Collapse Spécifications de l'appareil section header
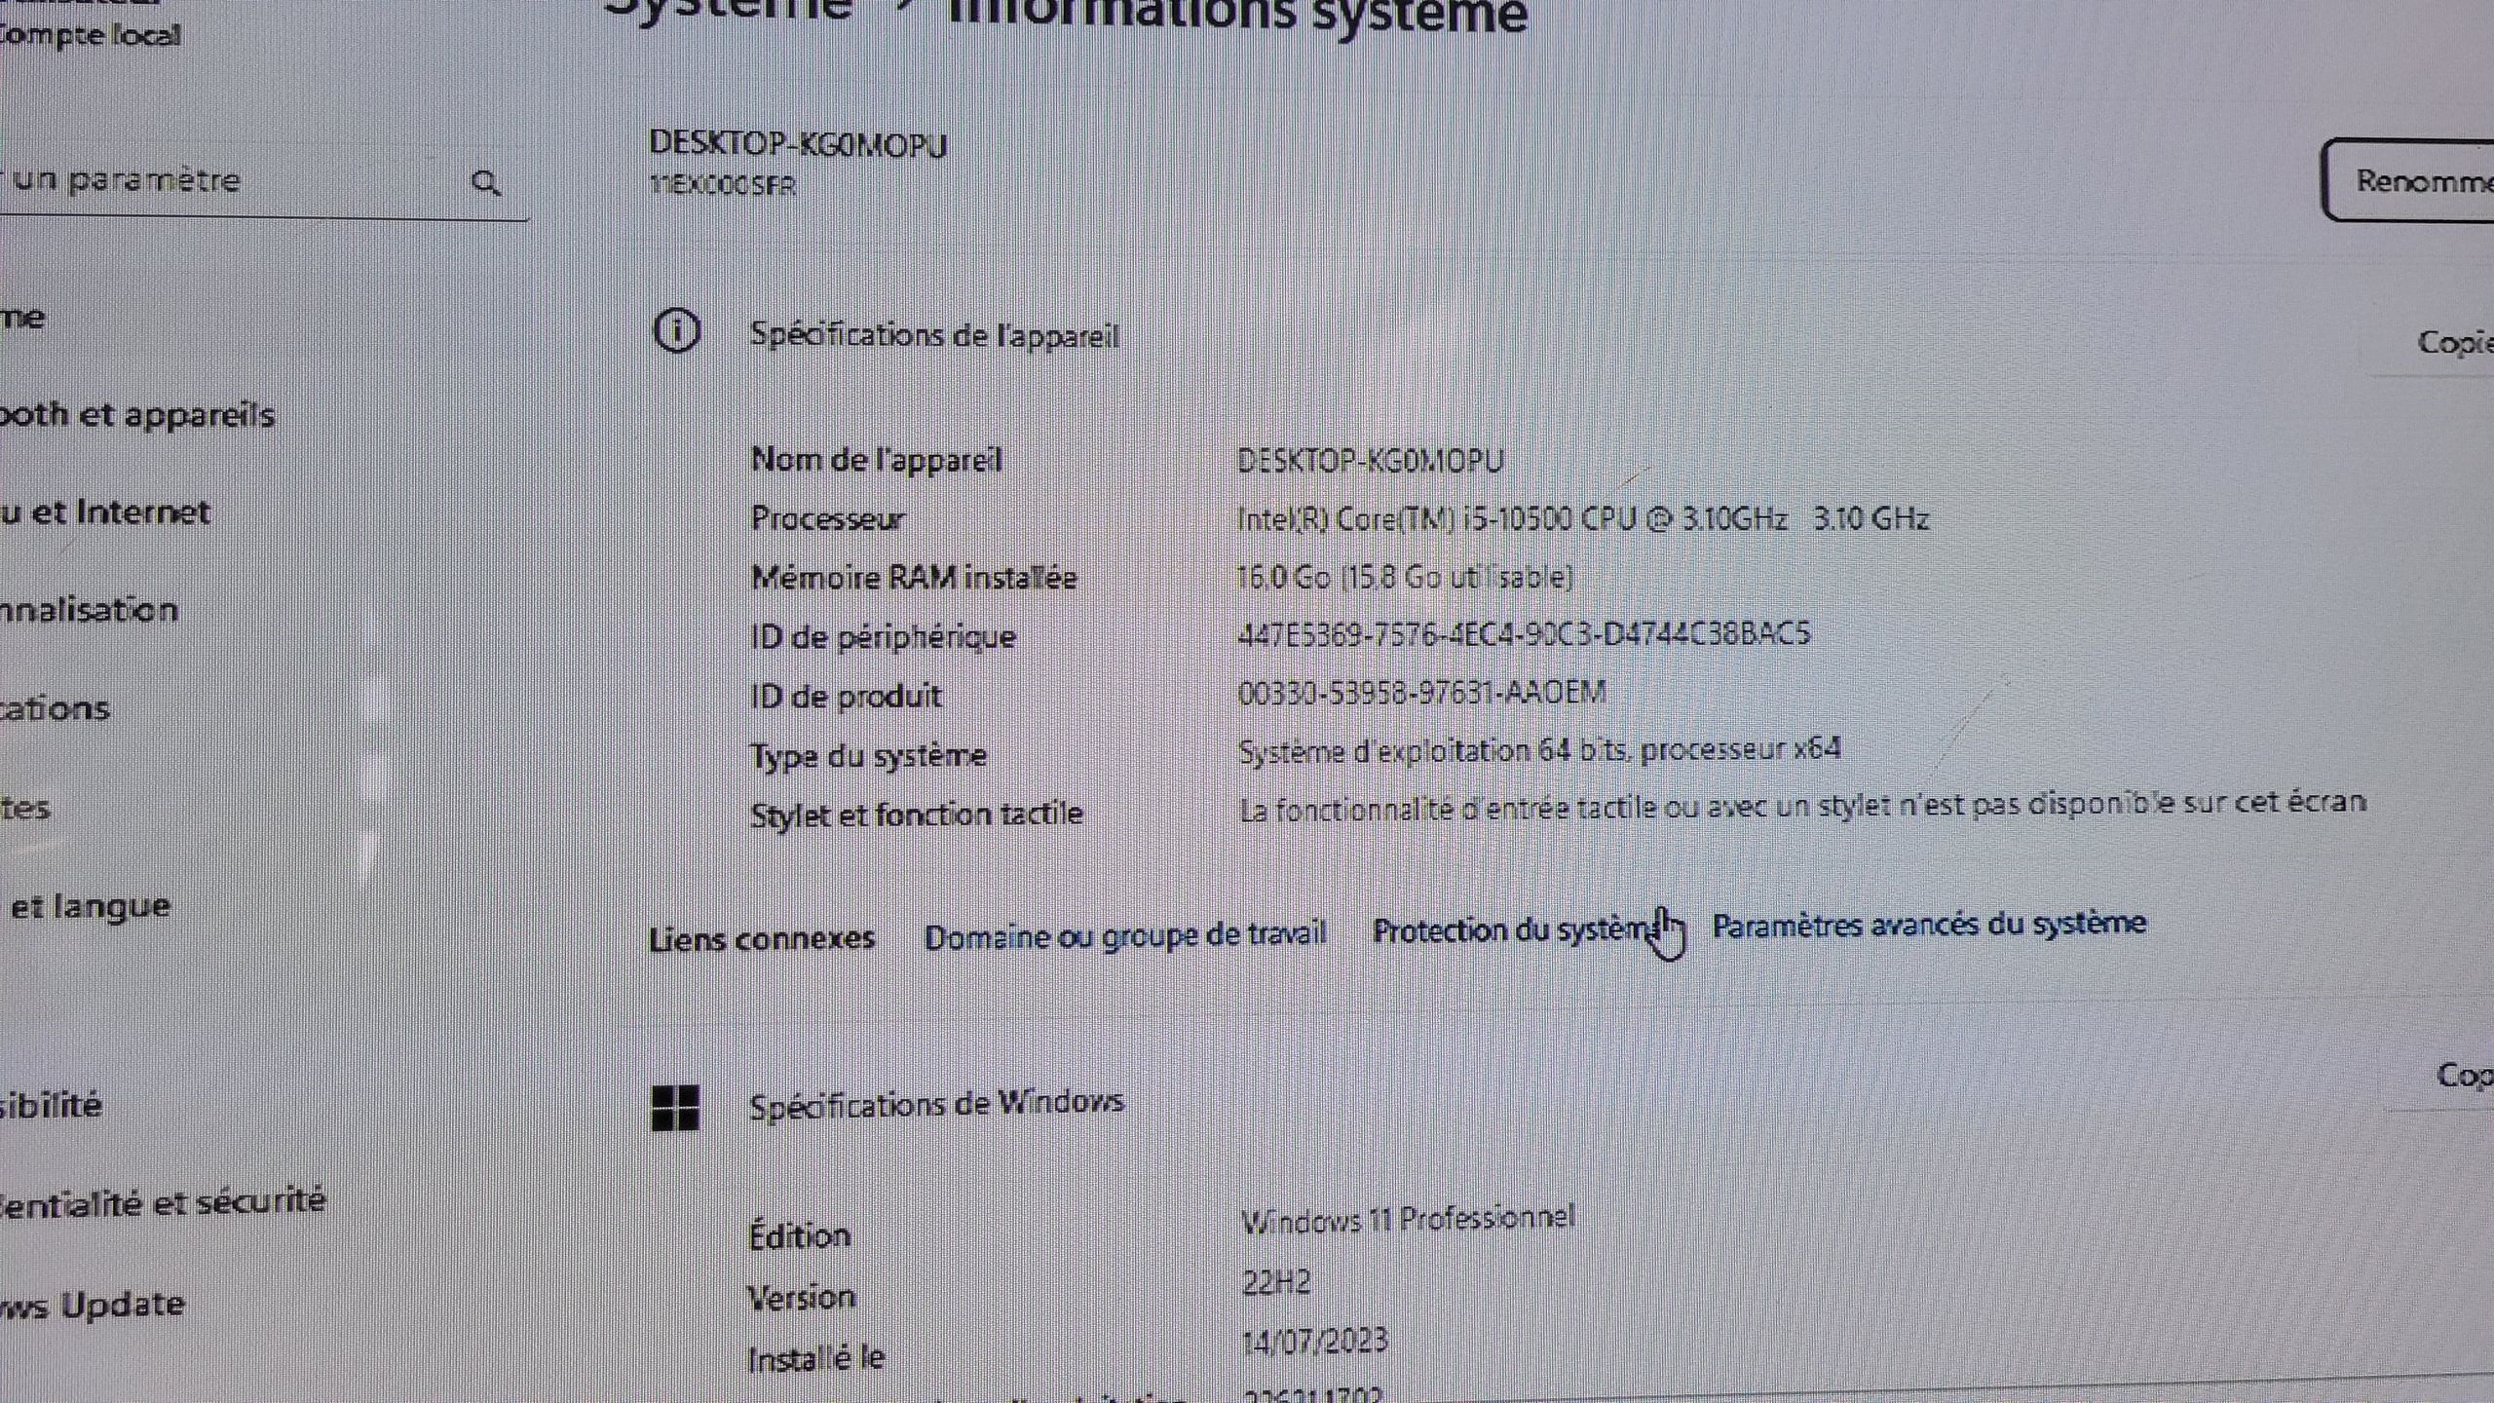The height and width of the screenshot is (1403, 2494). pyautogui.click(x=933, y=335)
